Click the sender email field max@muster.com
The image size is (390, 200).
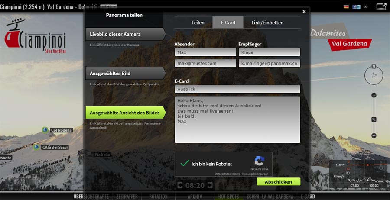click(205, 63)
